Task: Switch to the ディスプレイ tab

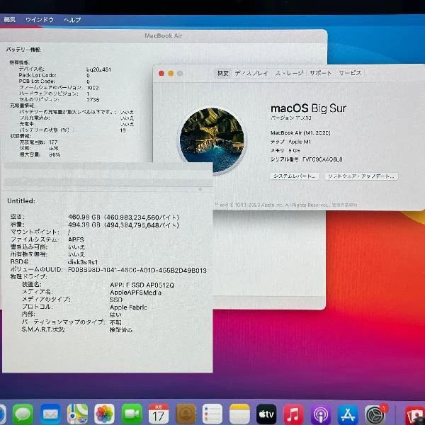Action: point(251,73)
